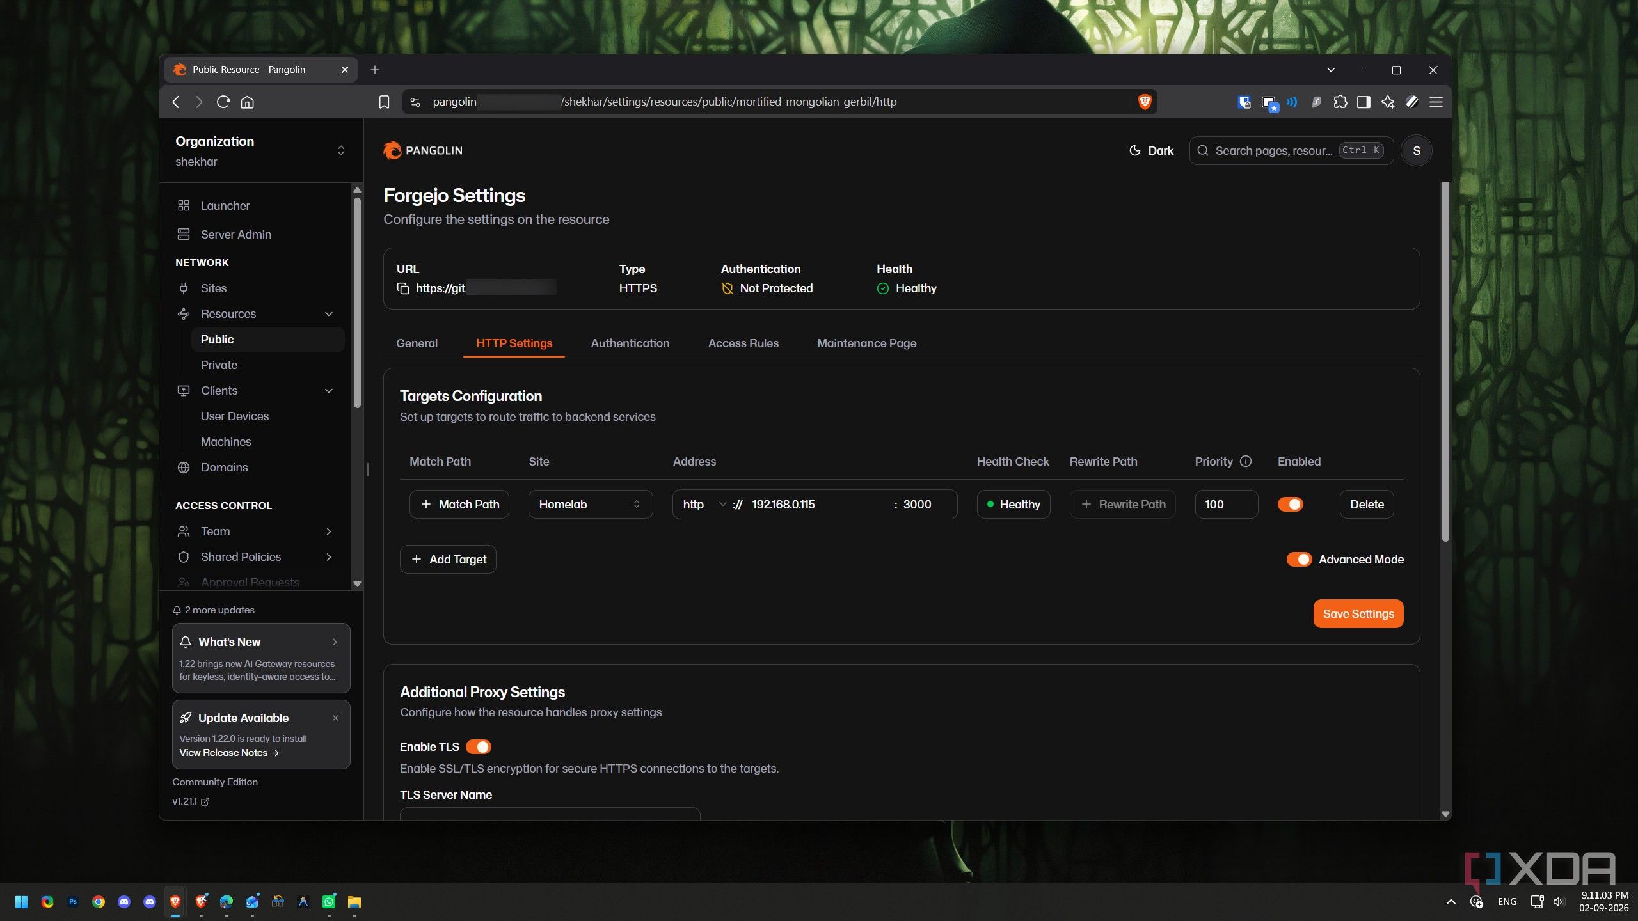Click the Pangolin logo

(x=423, y=150)
